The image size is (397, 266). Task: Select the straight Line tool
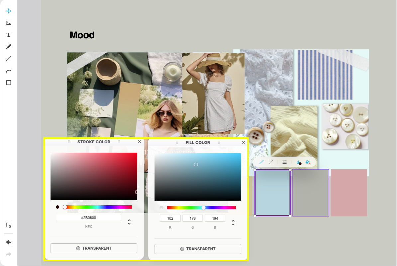pos(9,59)
